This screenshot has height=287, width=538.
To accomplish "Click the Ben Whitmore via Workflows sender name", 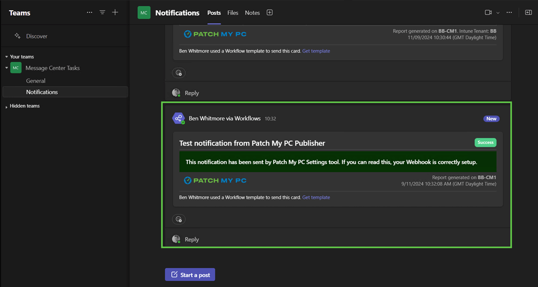I will click(225, 118).
